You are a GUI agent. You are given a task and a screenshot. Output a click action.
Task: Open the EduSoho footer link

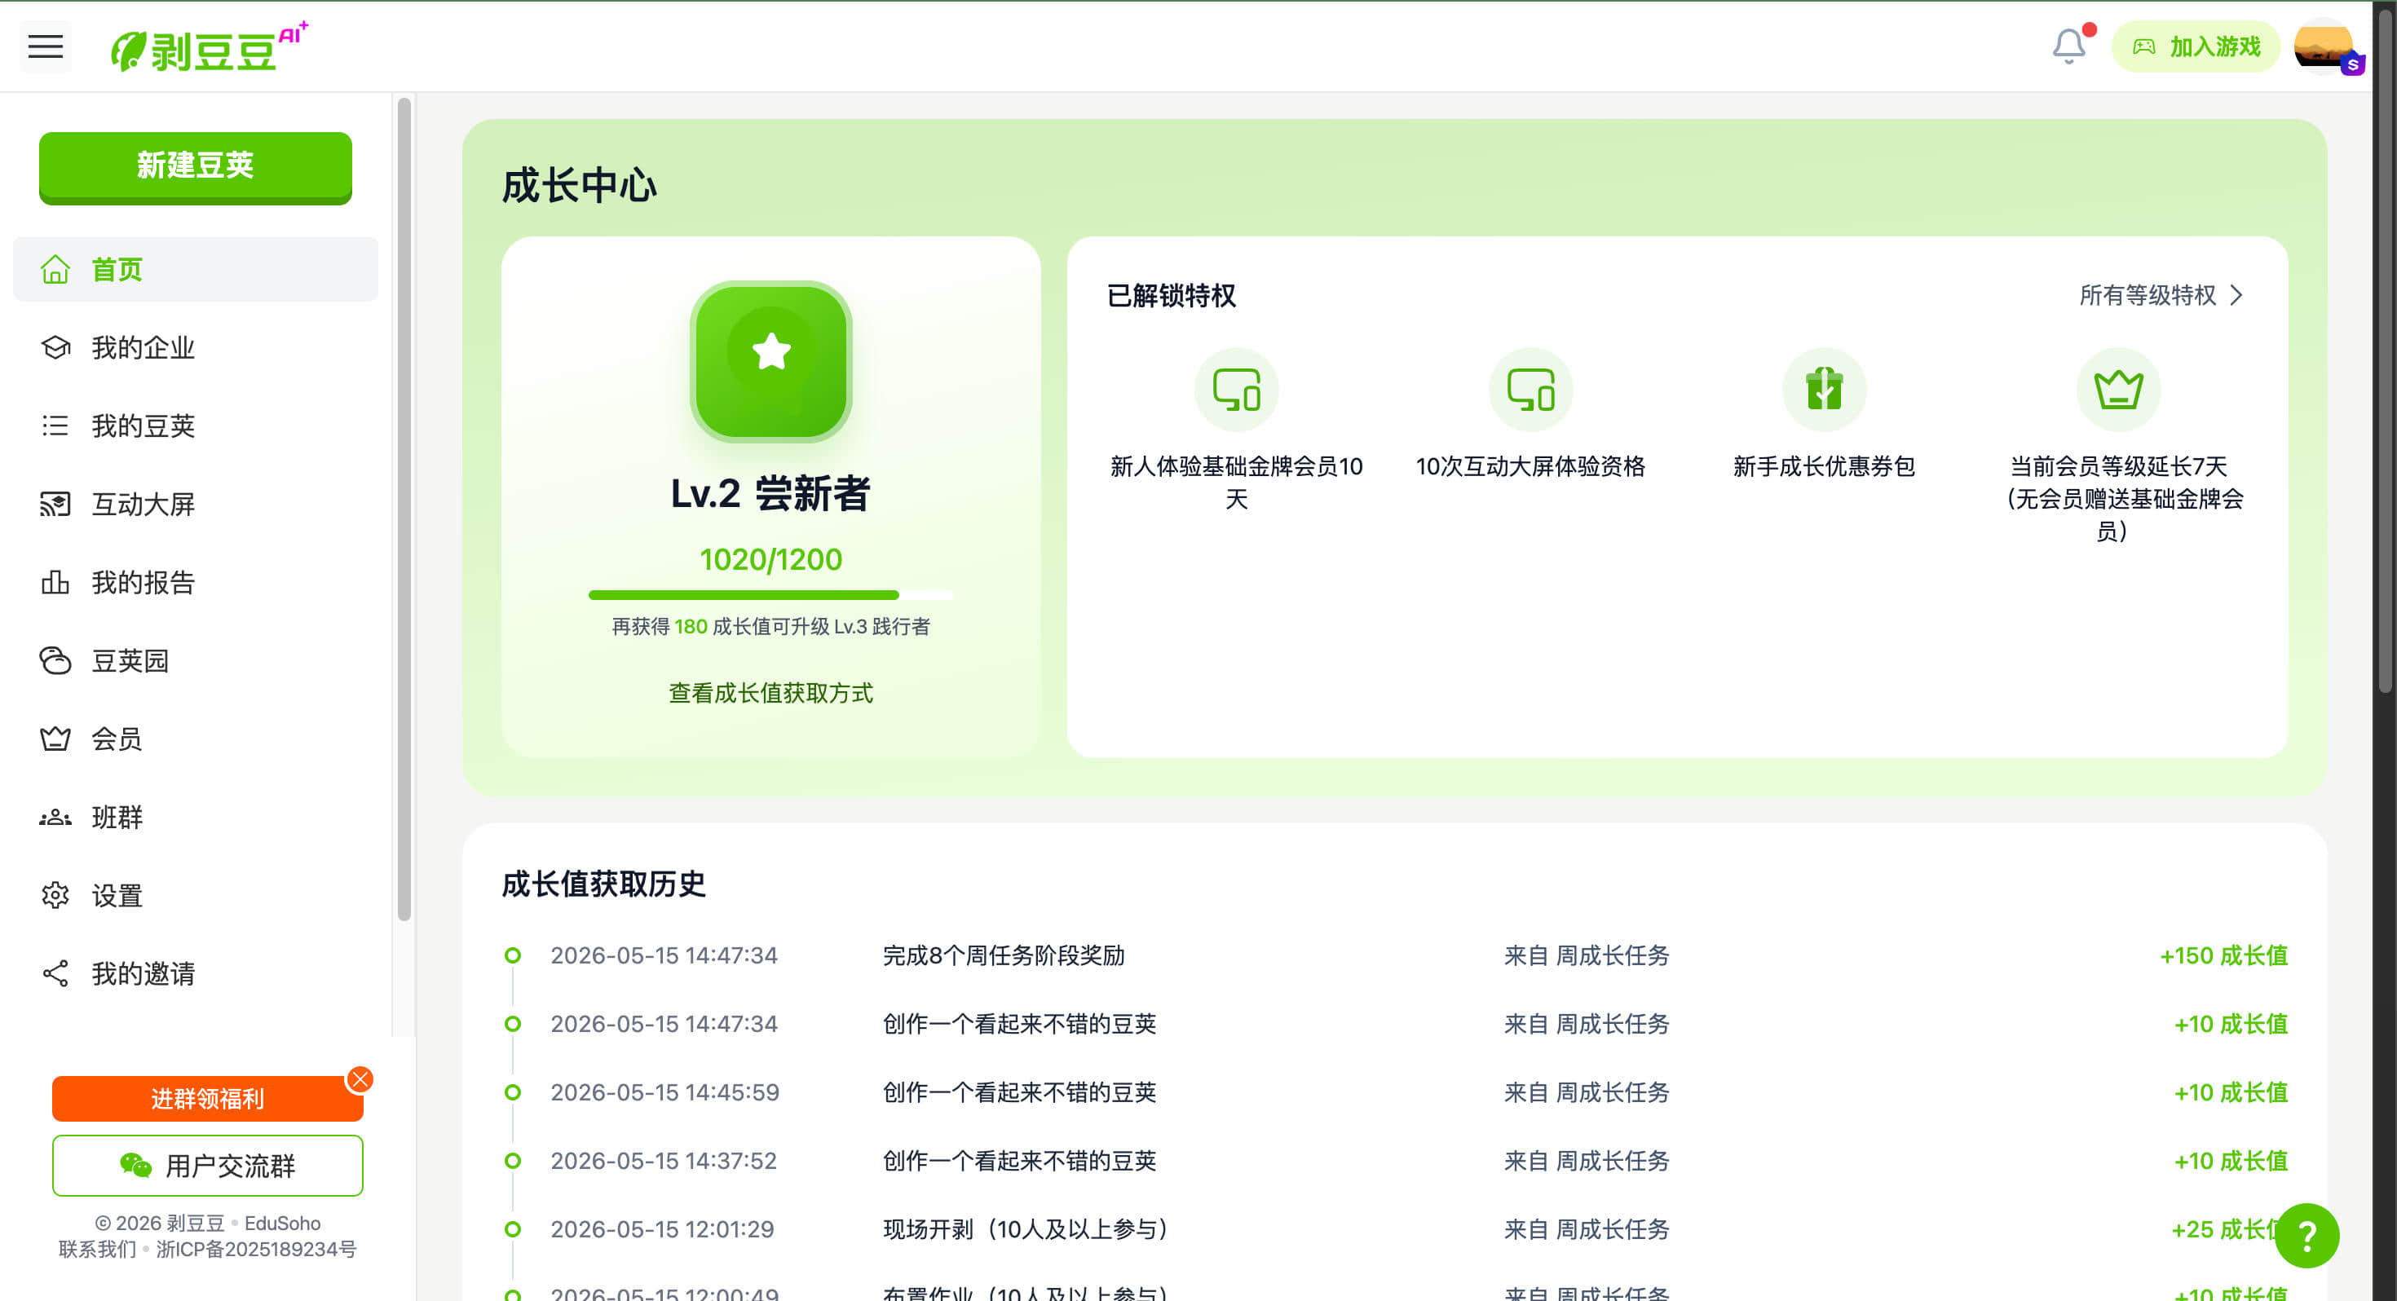[282, 1223]
